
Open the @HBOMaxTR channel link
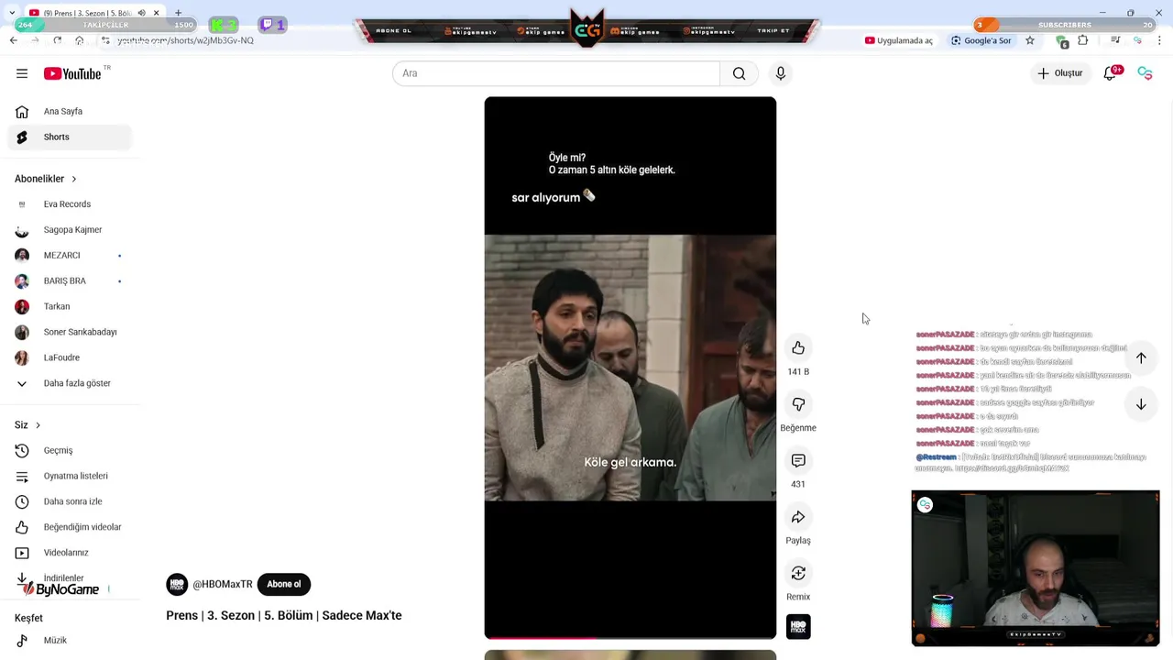223,585
